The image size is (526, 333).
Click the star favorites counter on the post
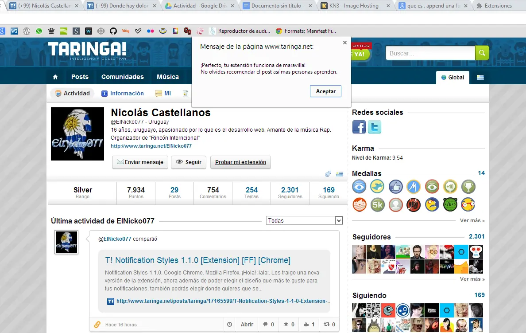(289, 324)
